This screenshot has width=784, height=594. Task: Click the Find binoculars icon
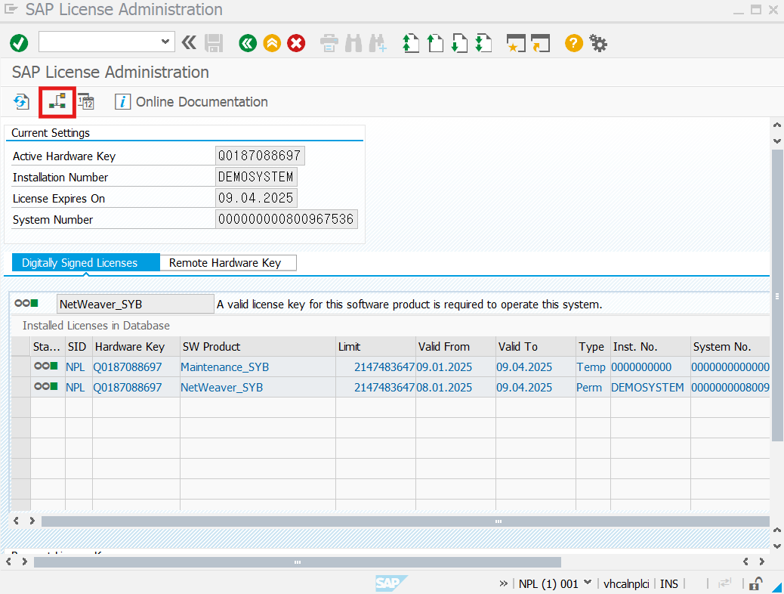coord(353,43)
